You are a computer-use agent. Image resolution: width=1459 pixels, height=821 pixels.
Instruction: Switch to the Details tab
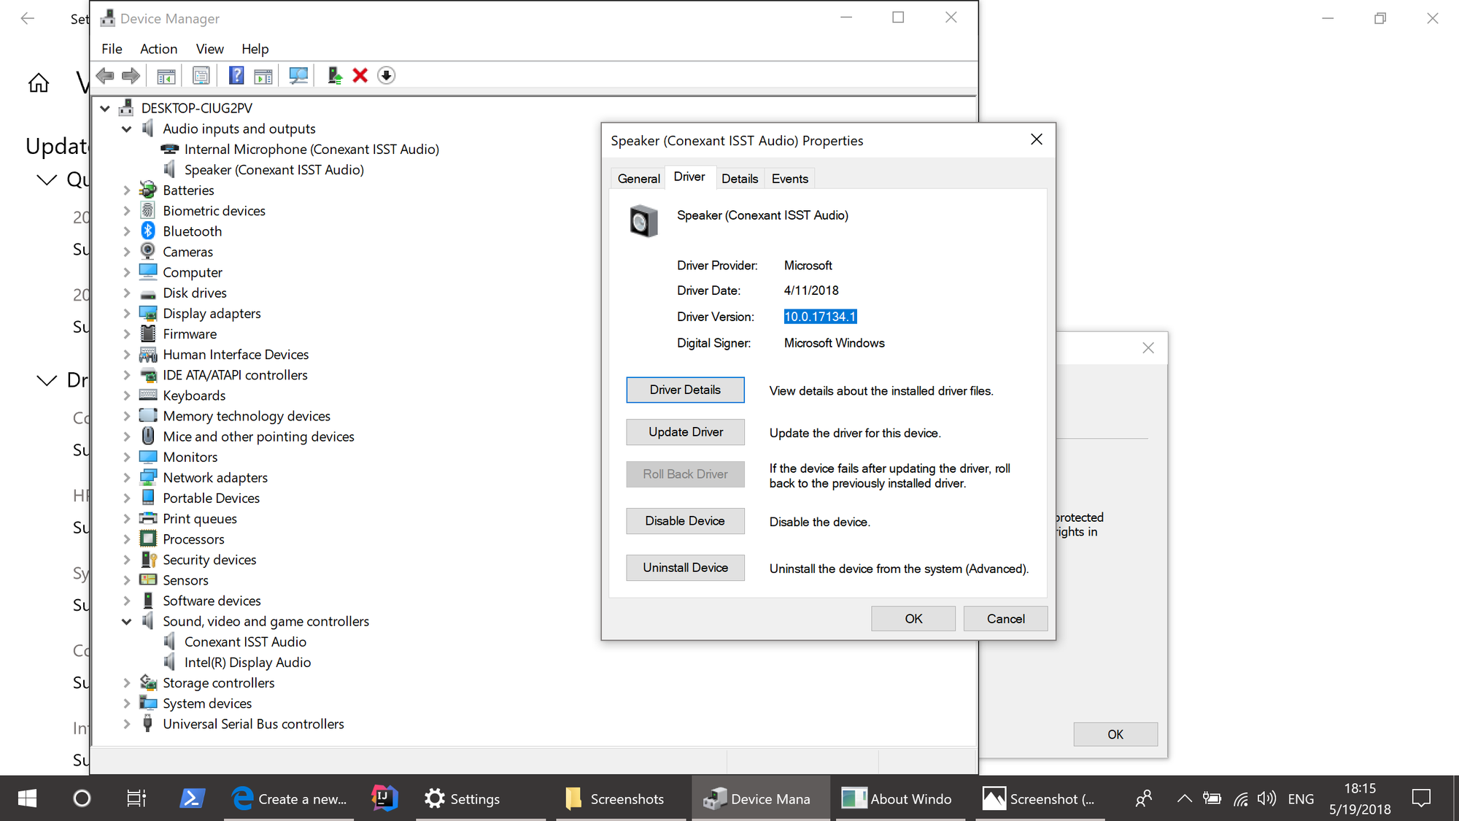pyautogui.click(x=740, y=179)
